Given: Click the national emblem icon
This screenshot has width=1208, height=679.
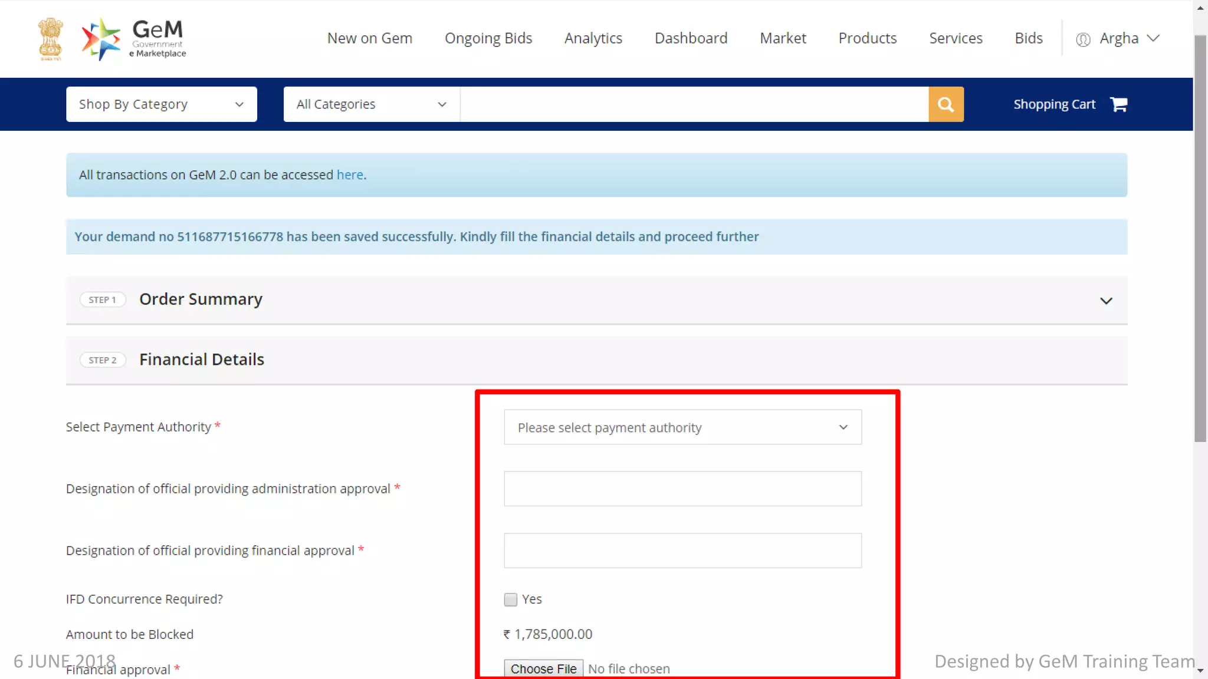Looking at the screenshot, I should pos(50,39).
